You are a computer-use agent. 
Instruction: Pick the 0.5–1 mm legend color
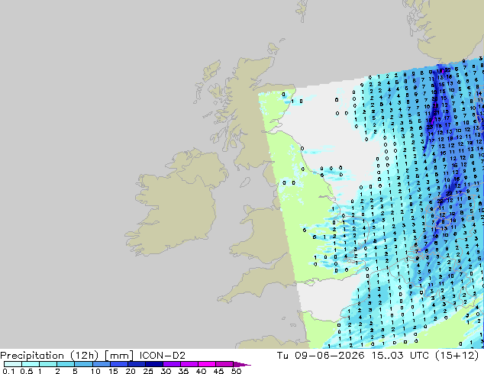pos(31,364)
